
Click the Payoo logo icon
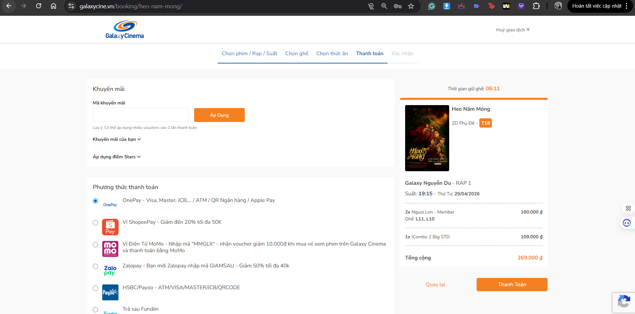[x=110, y=293]
